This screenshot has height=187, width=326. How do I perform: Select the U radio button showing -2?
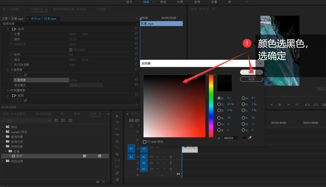(x=243, y=124)
